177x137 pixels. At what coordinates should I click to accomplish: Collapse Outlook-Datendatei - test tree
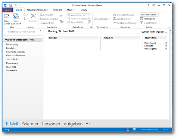pyautogui.click(x=5, y=40)
